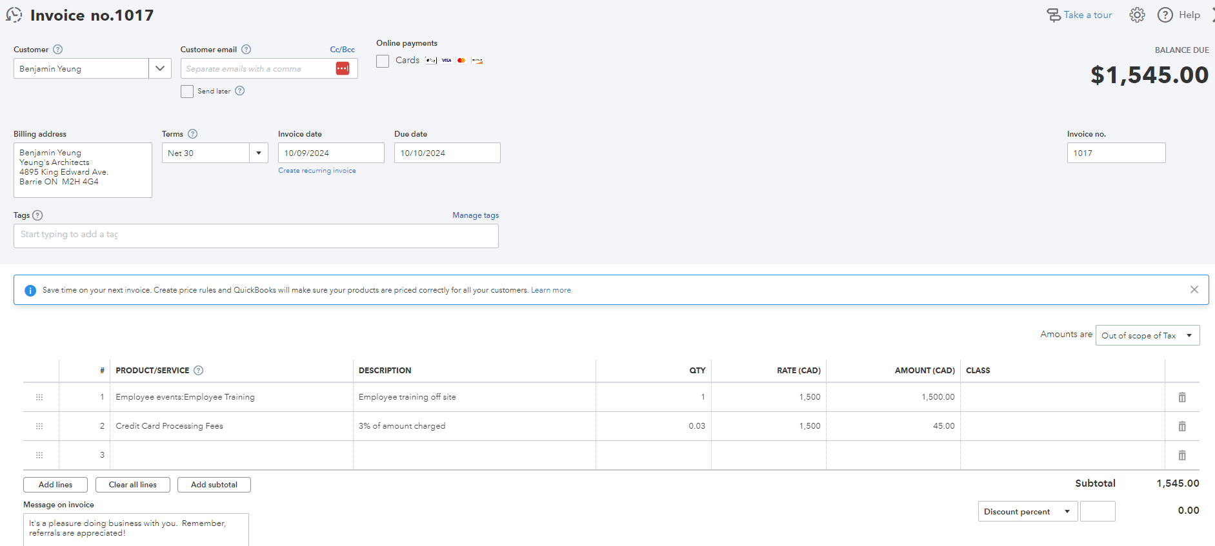
Task: Grab the drag handle for line 1
Action: pyautogui.click(x=39, y=397)
